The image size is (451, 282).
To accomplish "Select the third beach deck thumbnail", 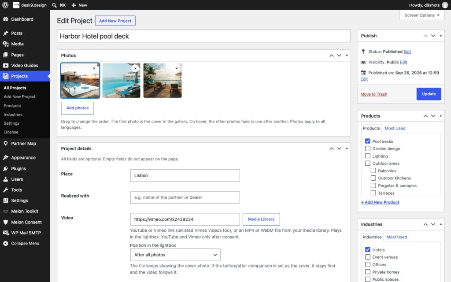I will [x=163, y=81].
